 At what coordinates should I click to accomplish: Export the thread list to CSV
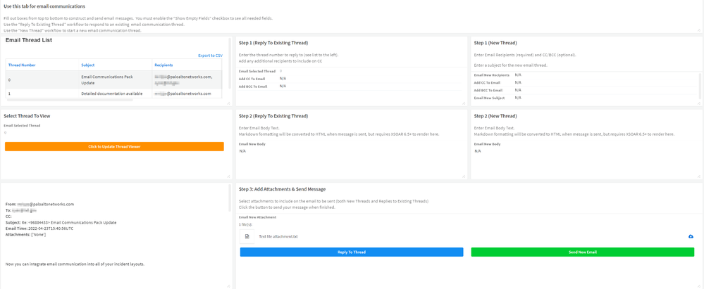point(210,56)
